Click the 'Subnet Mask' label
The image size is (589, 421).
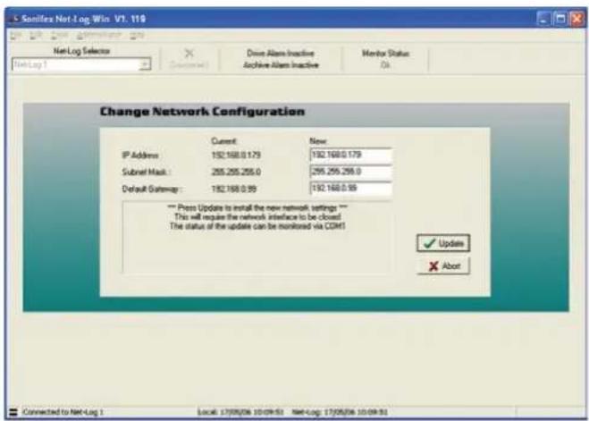(x=146, y=172)
